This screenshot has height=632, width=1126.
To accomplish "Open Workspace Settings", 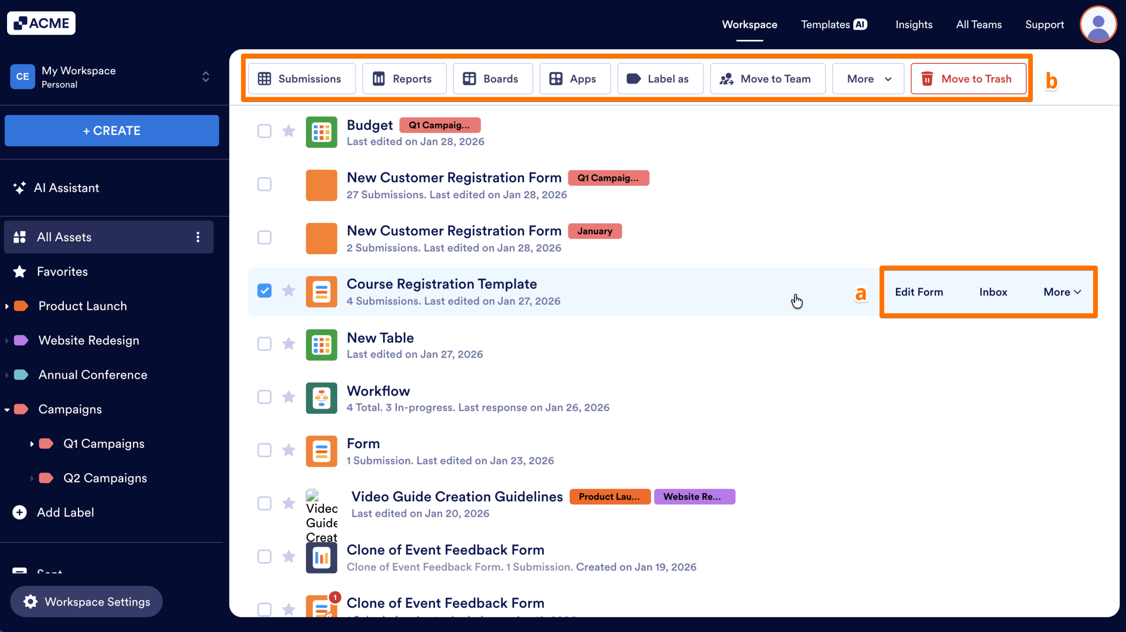I will pos(87,602).
